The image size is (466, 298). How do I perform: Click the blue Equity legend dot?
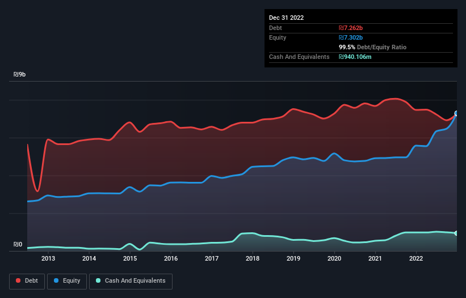(x=56, y=280)
